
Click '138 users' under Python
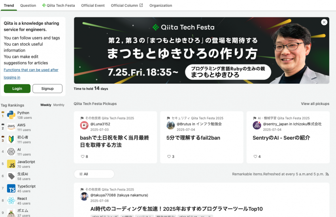[x=25, y=118]
